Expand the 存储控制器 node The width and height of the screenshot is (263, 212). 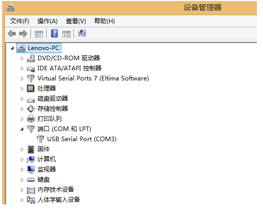tap(22, 109)
